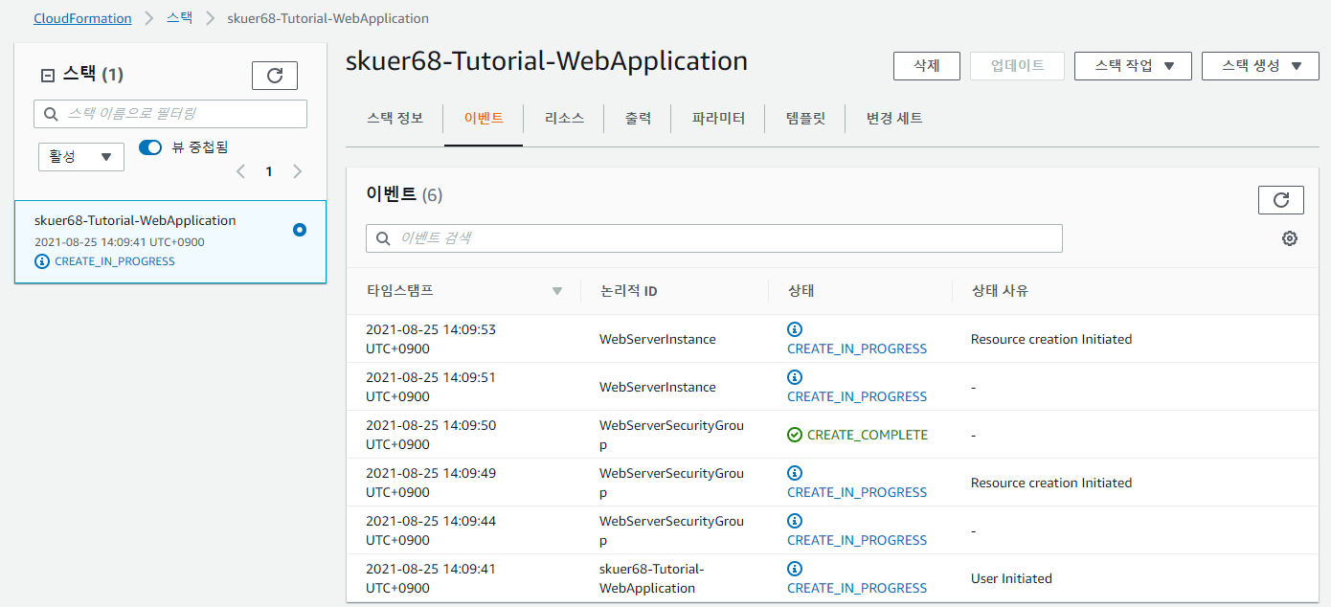
Task: Click the green check icon beside CREATE_COMPLETE
Action: [x=795, y=435]
